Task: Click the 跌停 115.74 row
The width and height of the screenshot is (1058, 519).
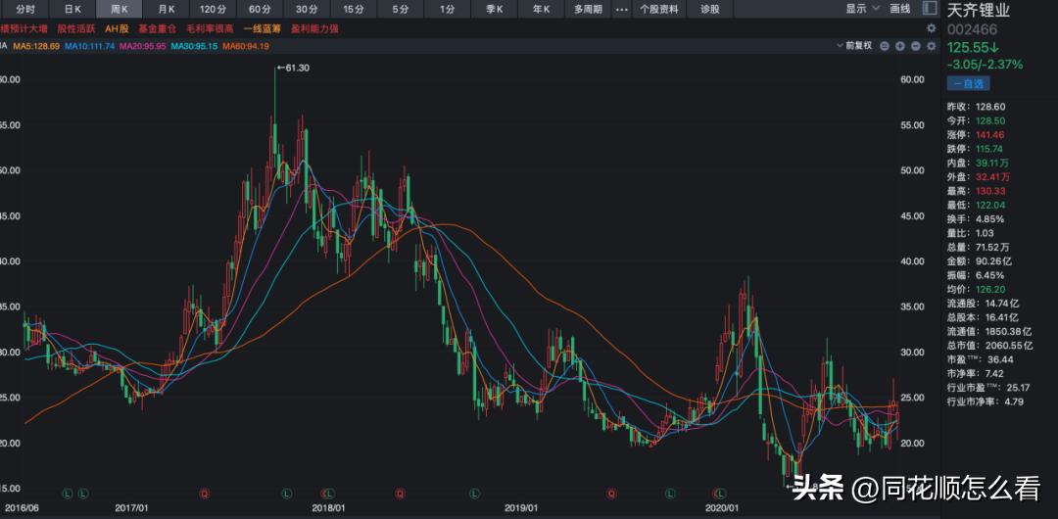Action: pyautogui.click(x=976, y=149)
